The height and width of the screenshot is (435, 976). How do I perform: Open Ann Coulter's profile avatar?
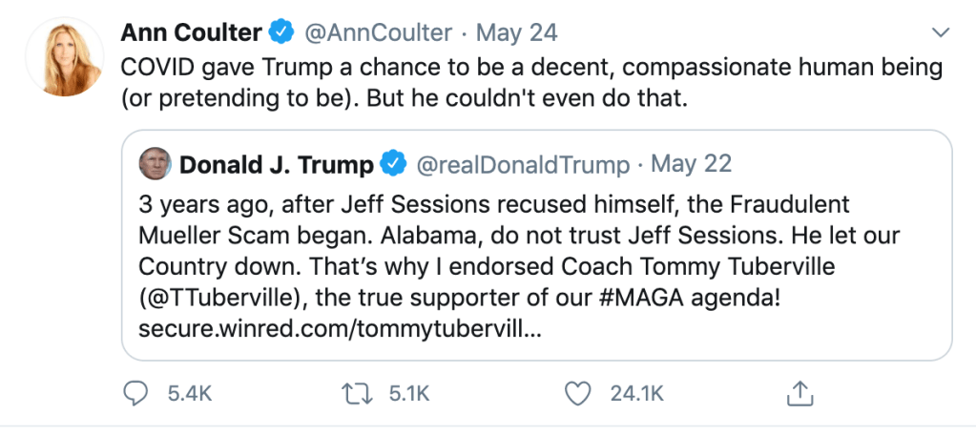[x=64, y=56]
